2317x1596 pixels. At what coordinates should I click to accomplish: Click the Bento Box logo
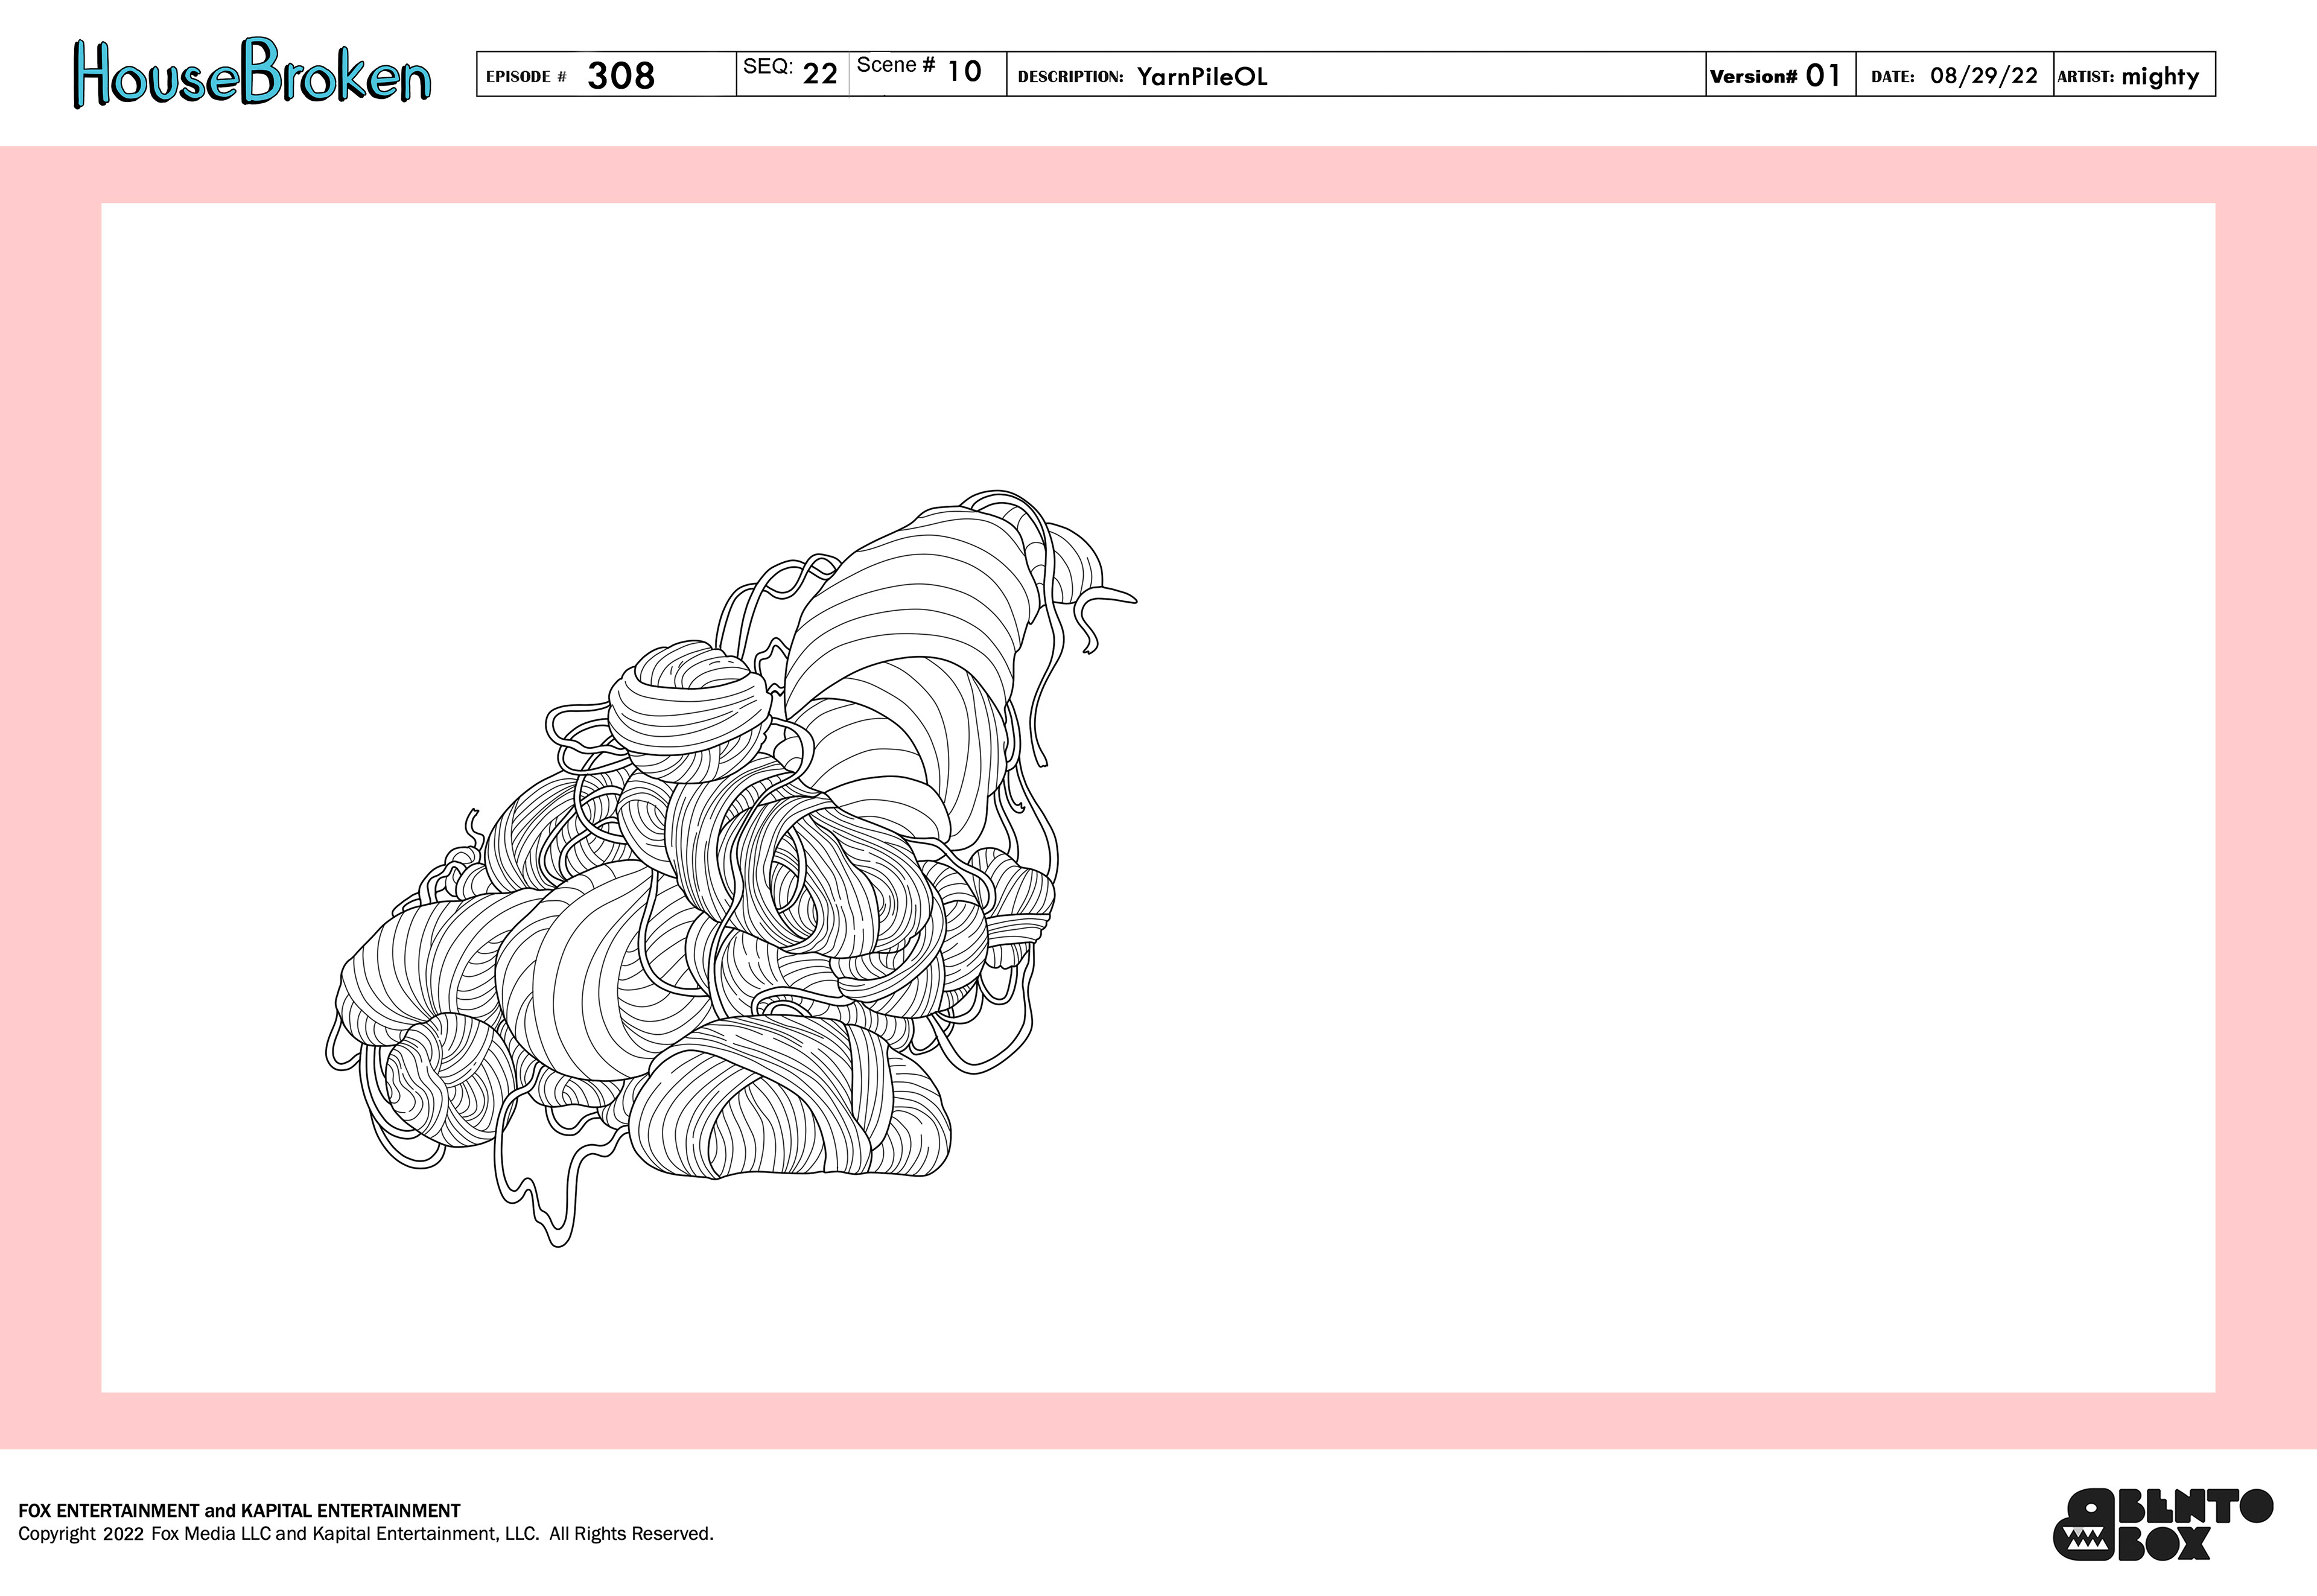tap(2162, 1524)
